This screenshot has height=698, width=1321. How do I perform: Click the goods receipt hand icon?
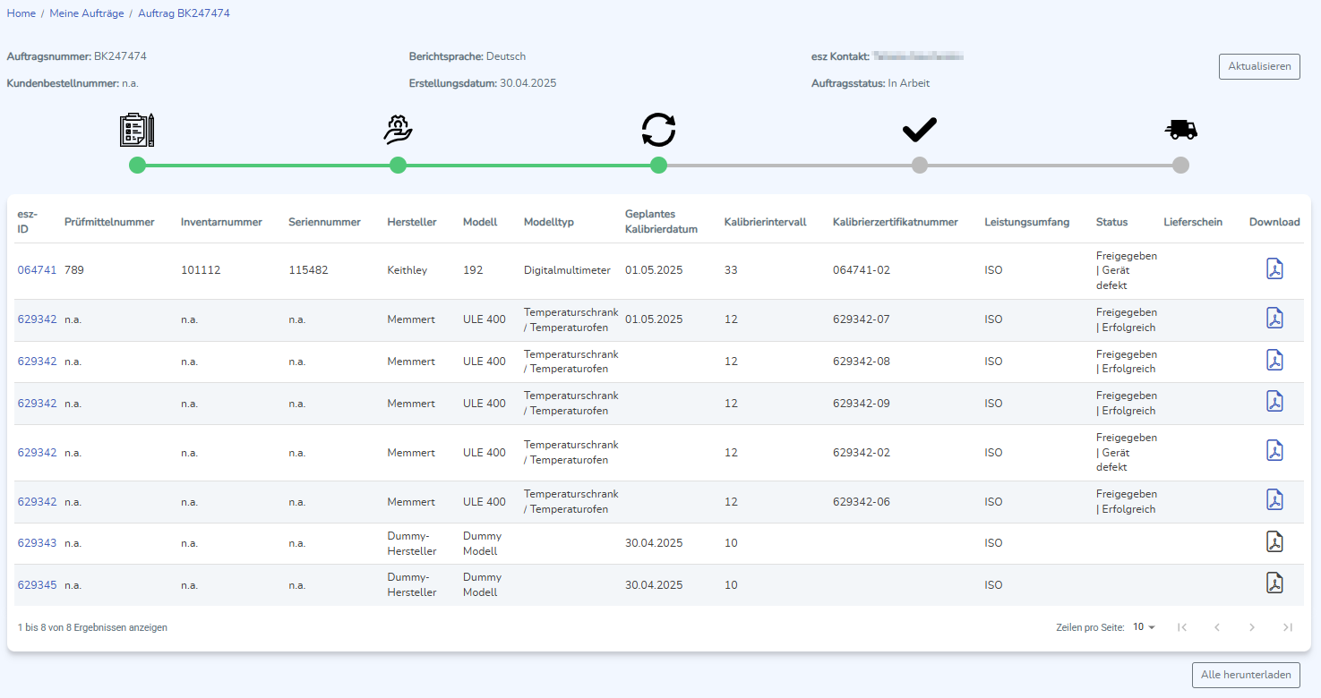coord(398,130)
